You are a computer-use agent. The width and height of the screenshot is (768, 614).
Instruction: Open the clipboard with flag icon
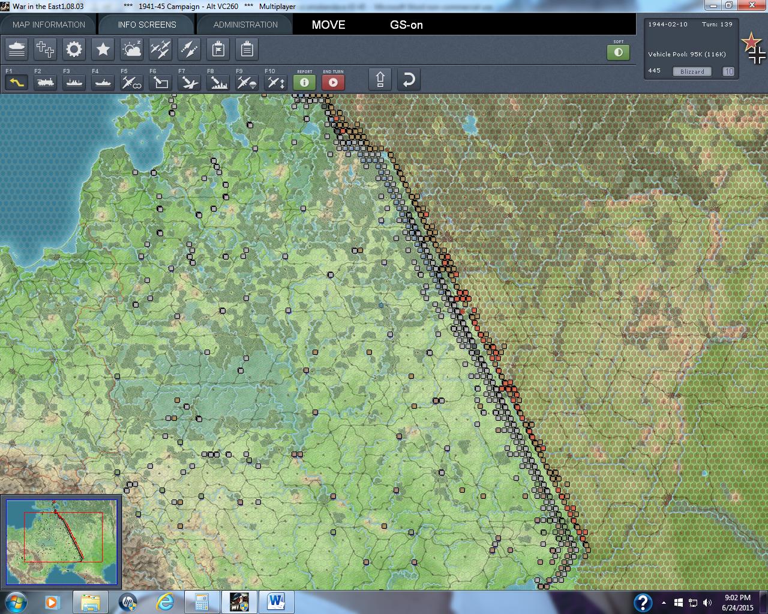tap(218, 49)
